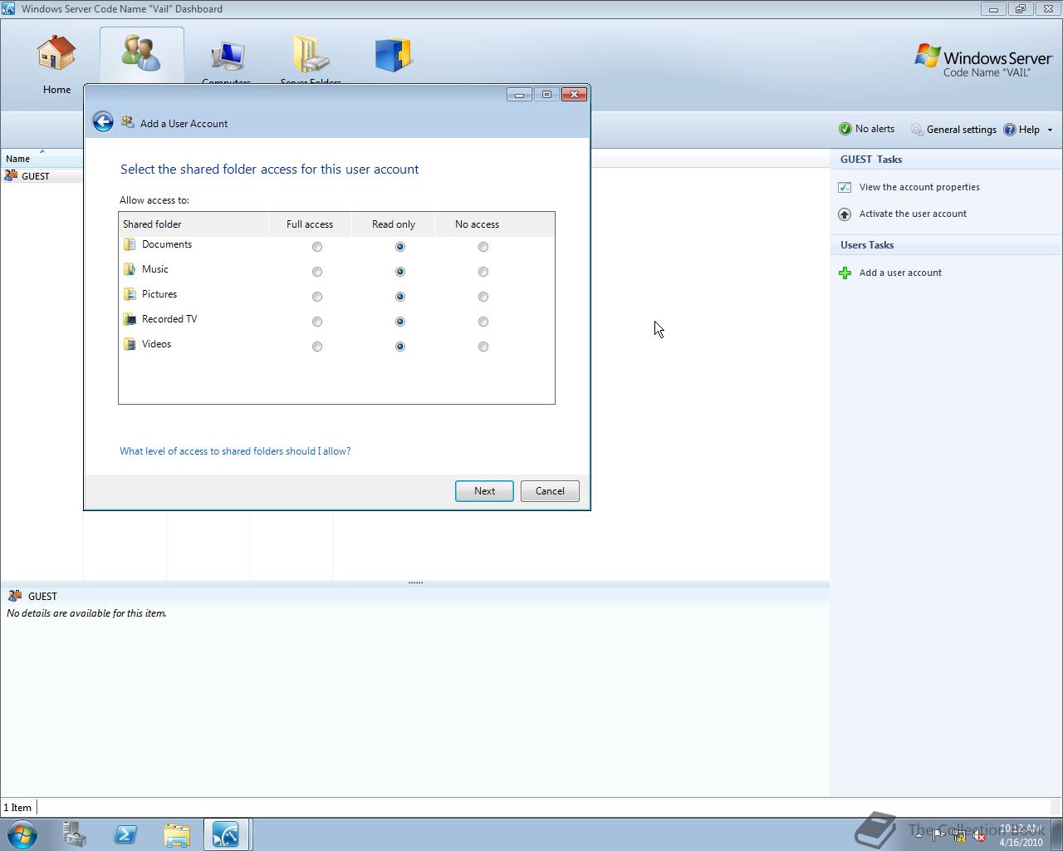Screen dimensions: 1063x851
Task: Set Recorded TV to No access
Action: (483, 322)
